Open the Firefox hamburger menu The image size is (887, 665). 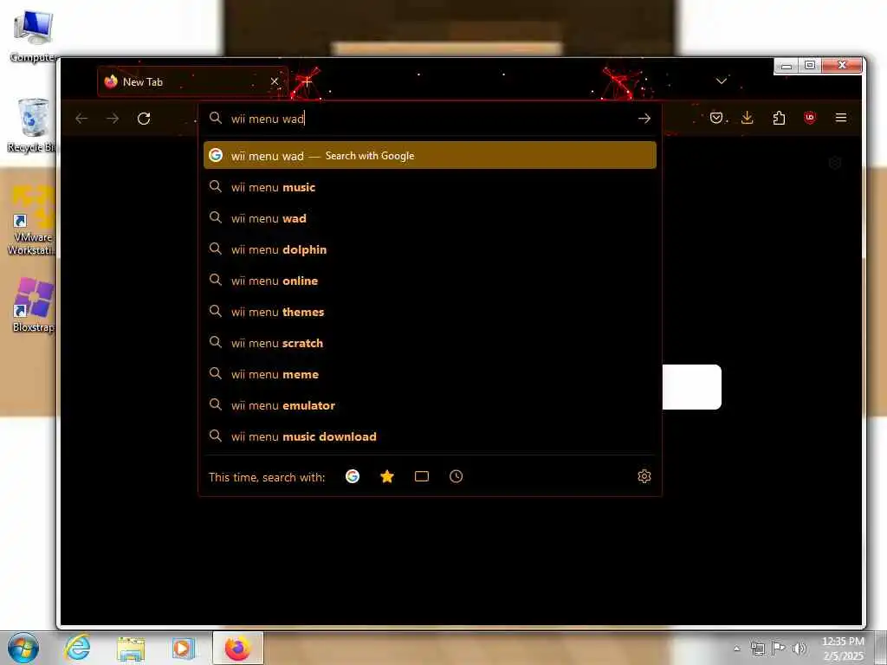841,118
